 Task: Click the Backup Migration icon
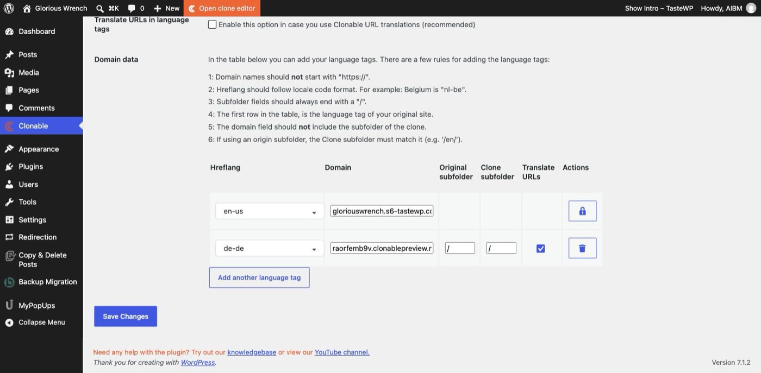pos(9,282)
